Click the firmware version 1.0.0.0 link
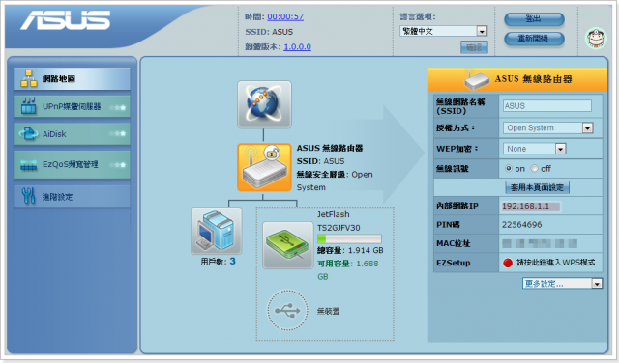Viewport: 619px width, 363px height. point(297,47)
